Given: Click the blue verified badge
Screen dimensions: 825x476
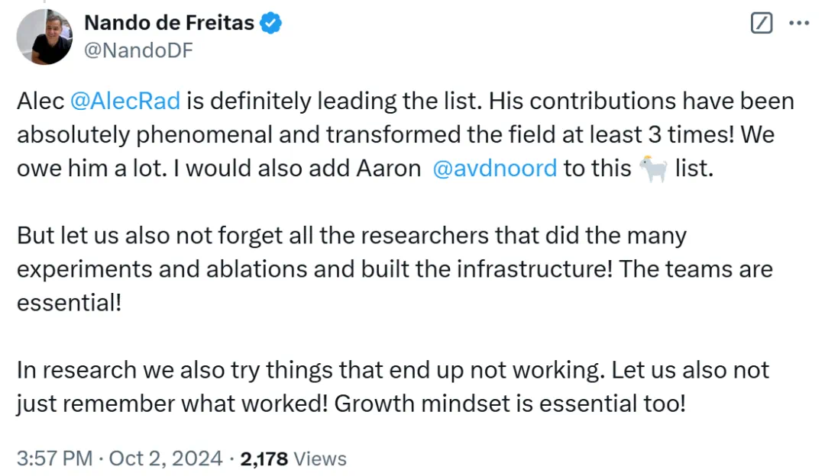Looking at the screenshot, I should [271, 24].
